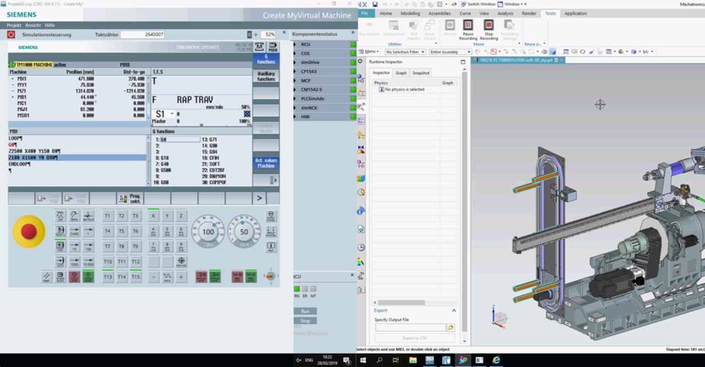Screen dimensions: 705x367
Task: Open the No Selection Filter dropdown
Action: (405, 52)
